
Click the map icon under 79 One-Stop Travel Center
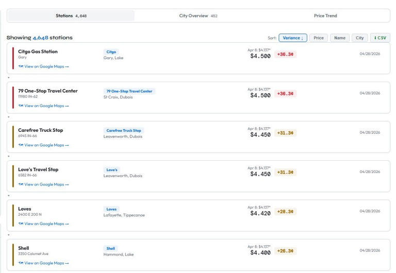point(21,106)
